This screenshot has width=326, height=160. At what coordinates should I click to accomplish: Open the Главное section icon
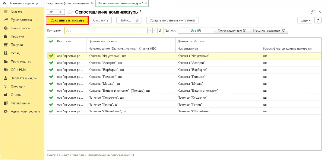(x=6, y=12)
